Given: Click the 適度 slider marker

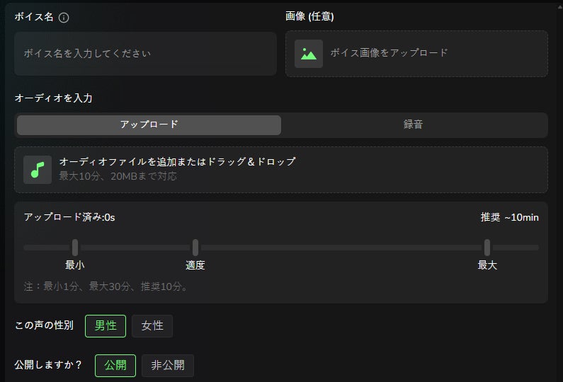Looking at the screenshot, I should [x=195, y=248].
